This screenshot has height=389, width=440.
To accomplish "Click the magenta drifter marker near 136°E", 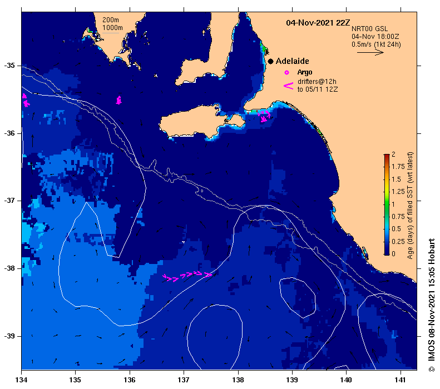I will click(119, 100).
